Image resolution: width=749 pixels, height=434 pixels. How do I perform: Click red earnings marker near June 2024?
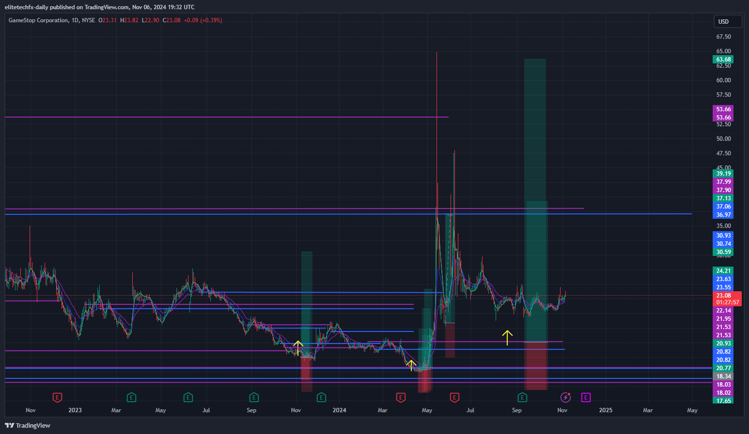454,398
